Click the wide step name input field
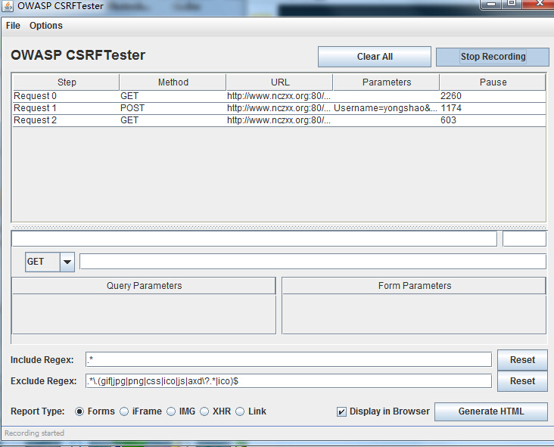This screenshot has width=554, height=447. (254, 239)
